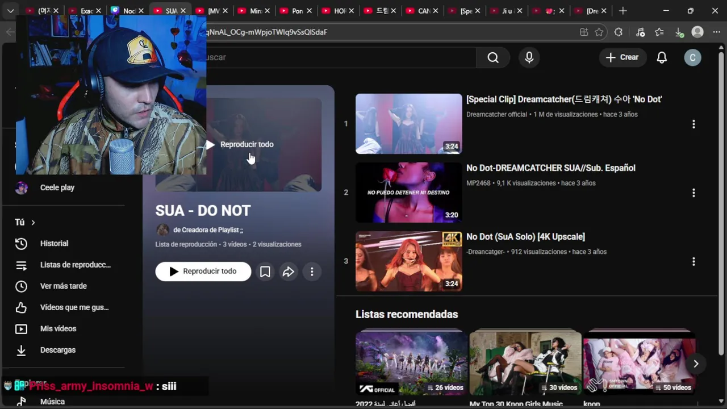Viewport: 727px width, 409px height.
Task: Switch to the 'Exac' browser tab
Action: click(x=86, y=11)
